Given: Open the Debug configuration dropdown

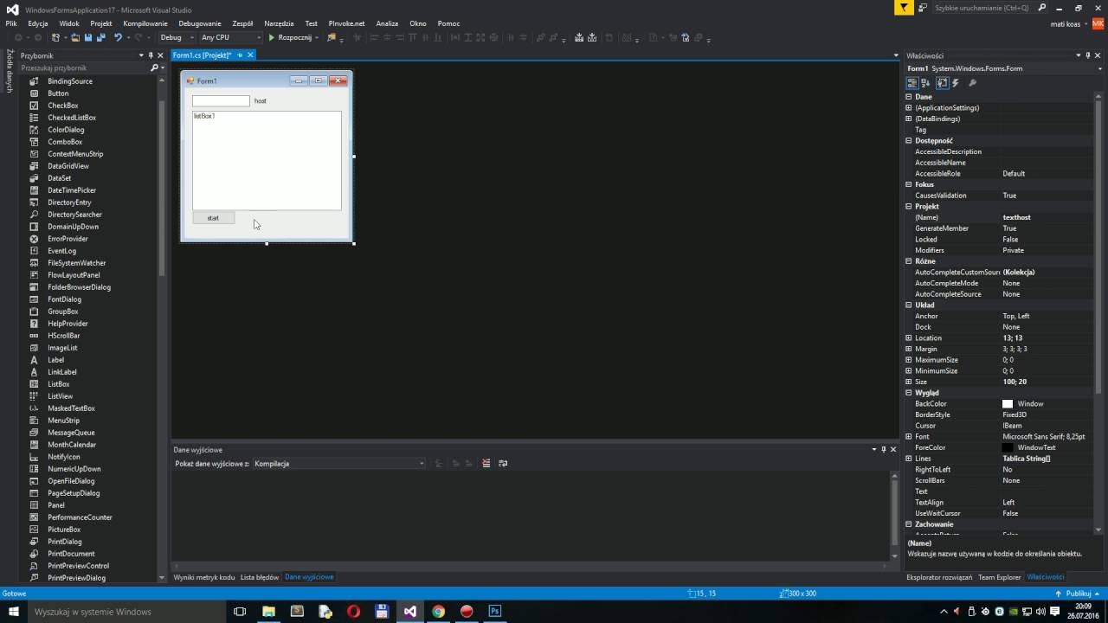Looking at the screenshot, I should [x=176, y=37].
